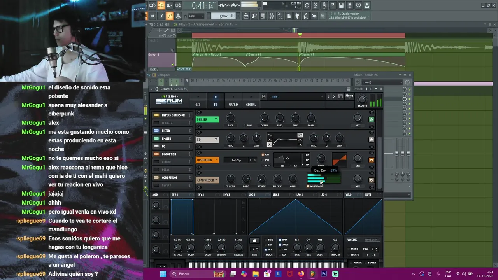The height and width of the screenshot is (280, 498).
Task: Open the mixer (none) routing dropdown
Action: tap(382, 82)
